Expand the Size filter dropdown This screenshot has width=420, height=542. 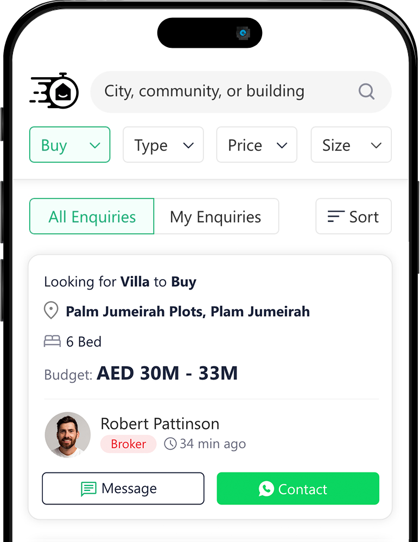(351, 145)
